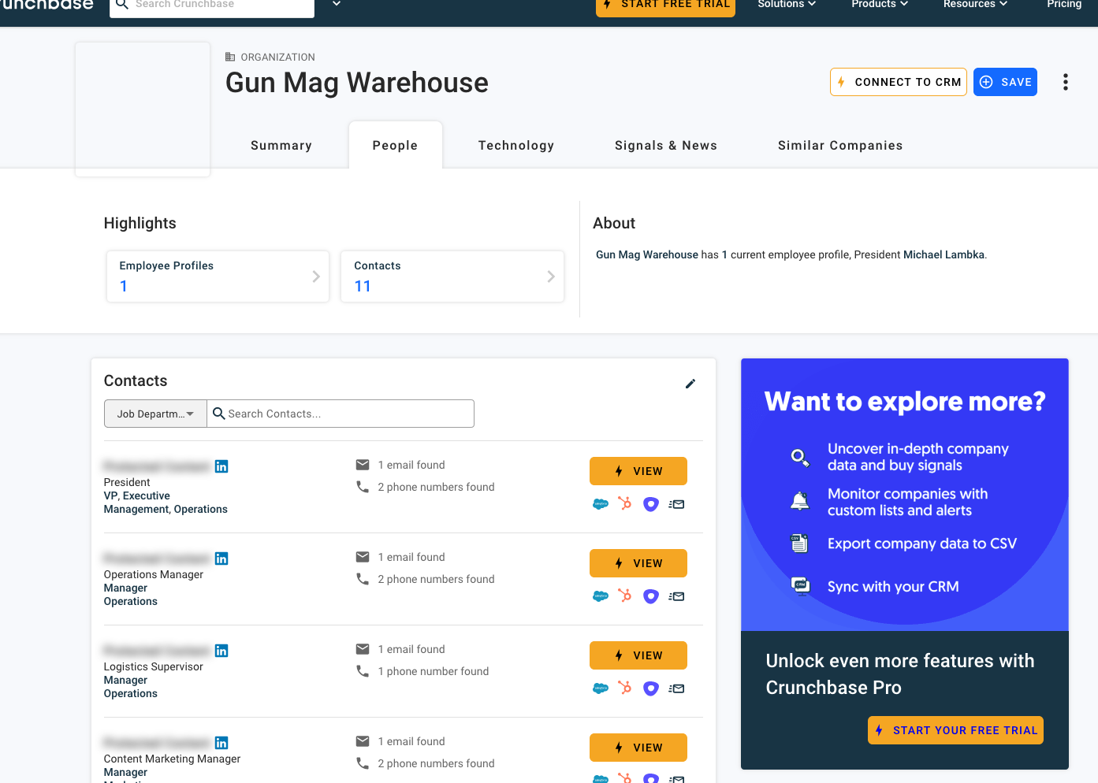
Task: Click the Connect to CRM button
Action: coord(899,82)
